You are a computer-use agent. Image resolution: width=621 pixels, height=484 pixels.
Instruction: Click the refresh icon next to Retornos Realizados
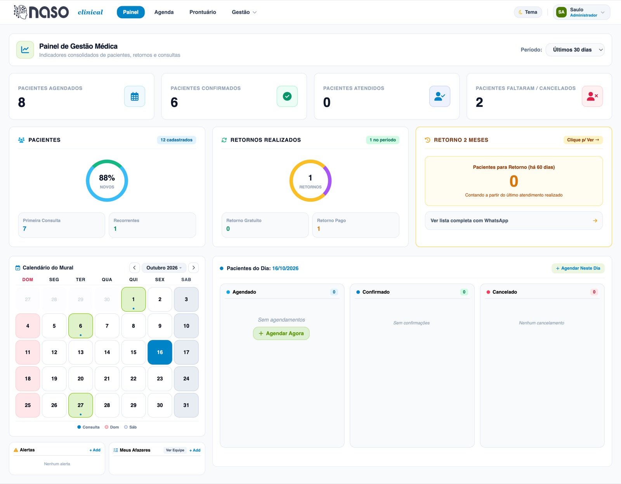224,140
